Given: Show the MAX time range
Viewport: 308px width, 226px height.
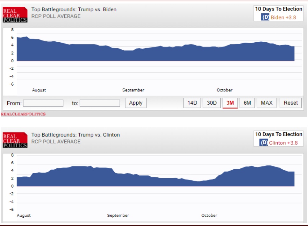Looking at the screenshot, I should coord(267,103).
